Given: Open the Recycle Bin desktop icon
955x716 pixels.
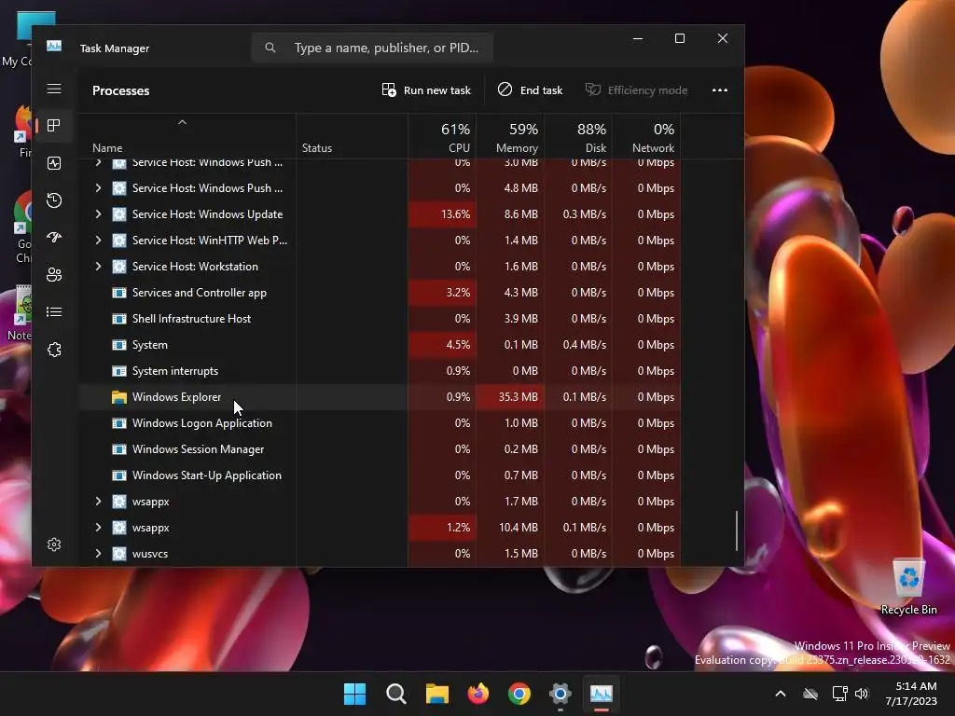Looking at the screenshot, I should click(908, 587).
